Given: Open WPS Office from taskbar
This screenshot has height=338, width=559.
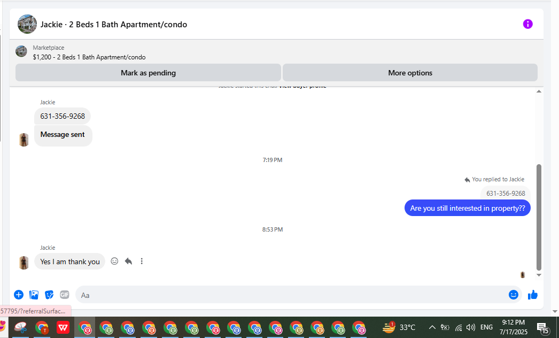Looking at the screenshot, I should point(63,327).
